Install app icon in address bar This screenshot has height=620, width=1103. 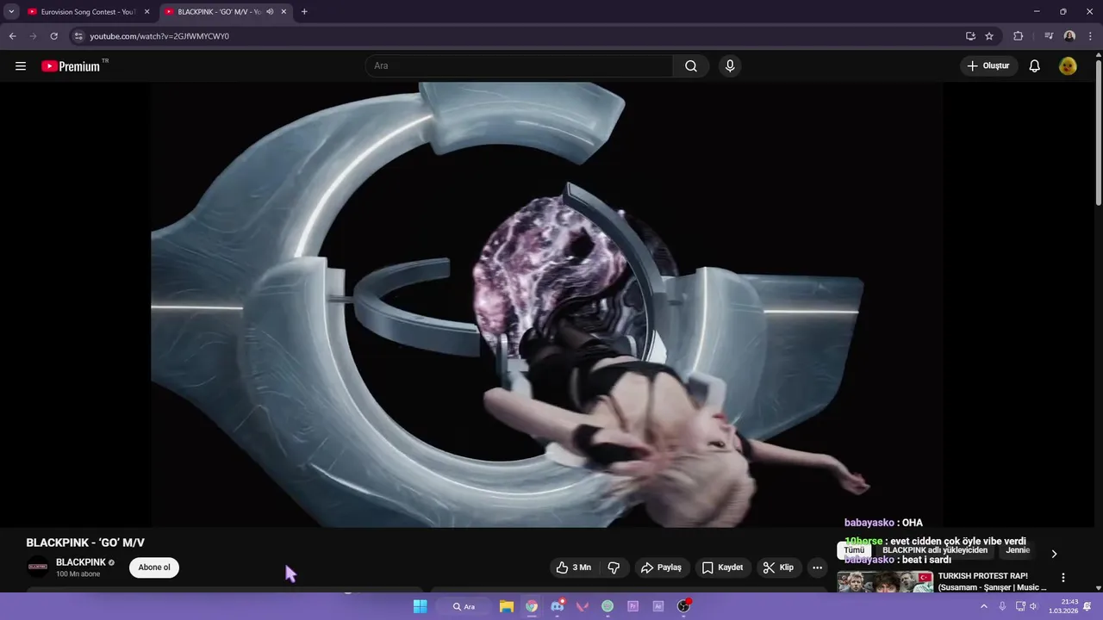(970, 36)
